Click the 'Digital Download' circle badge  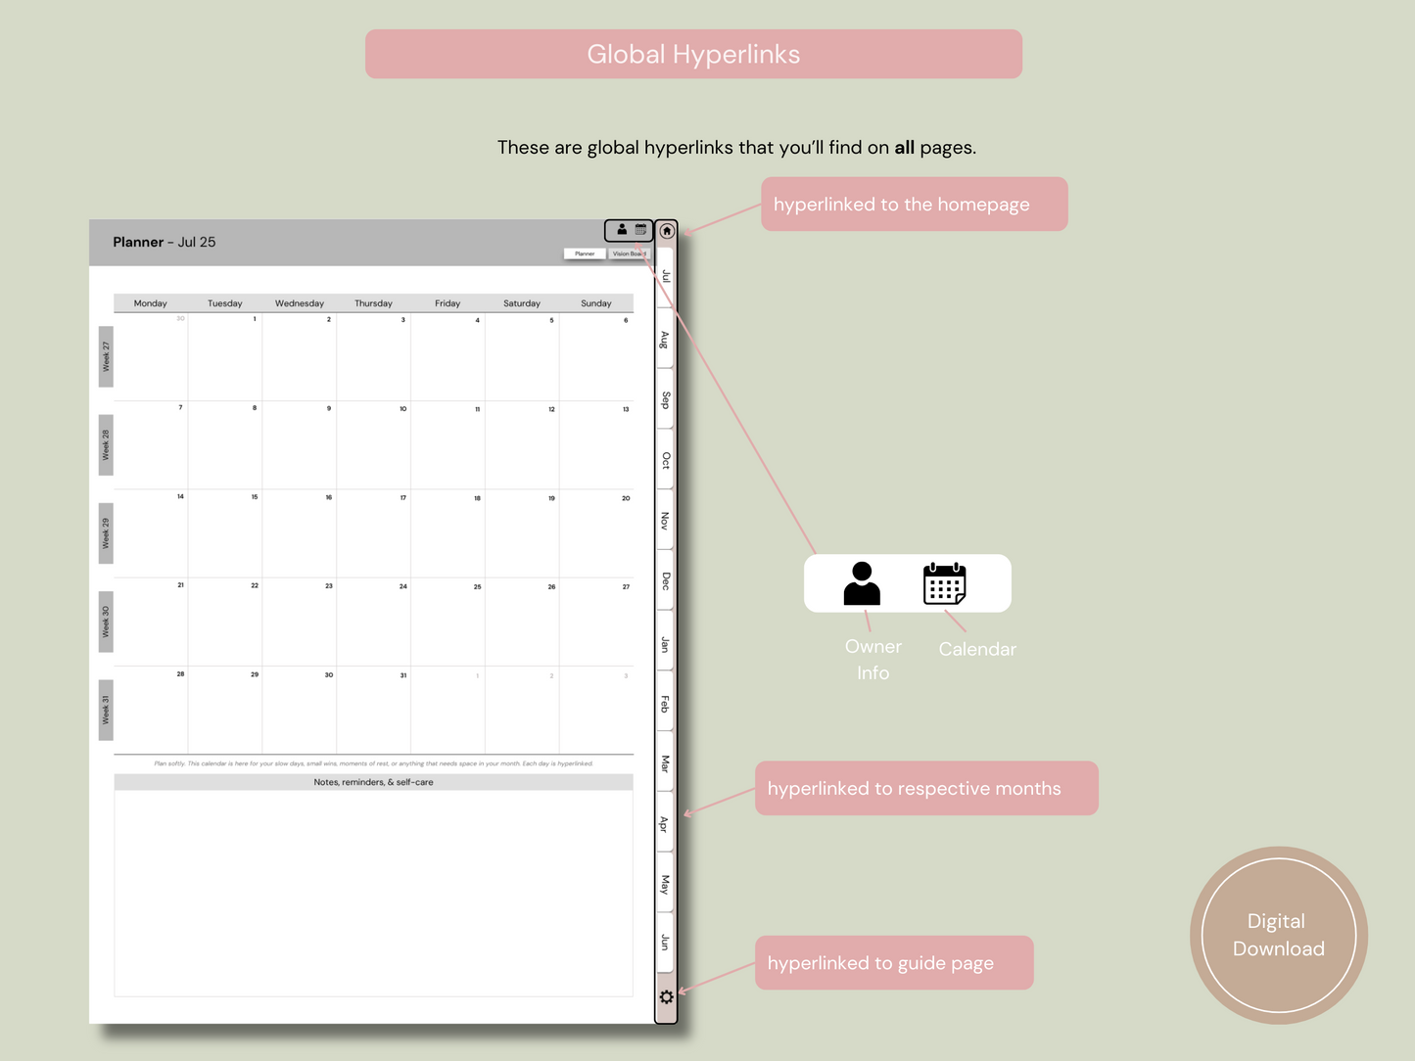1279,936
